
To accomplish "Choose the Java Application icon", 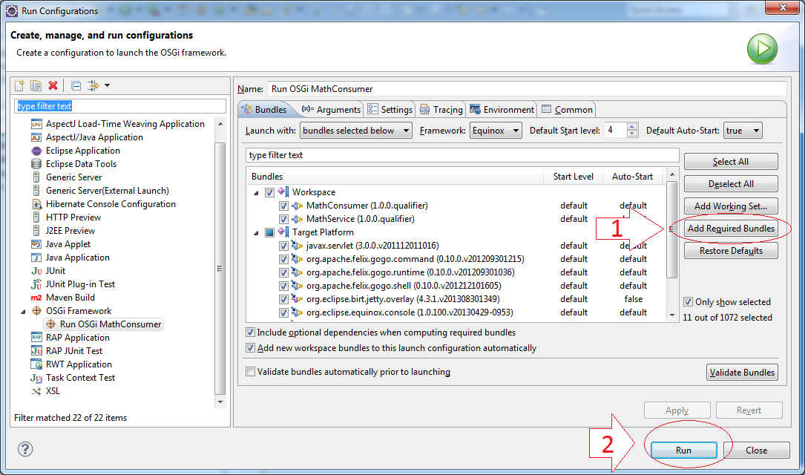I will (x=36, y=258).
